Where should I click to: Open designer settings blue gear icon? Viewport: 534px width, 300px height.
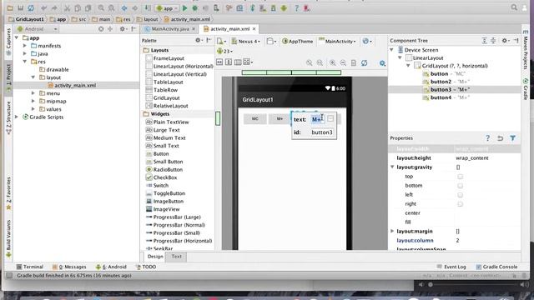click(382, 63)
